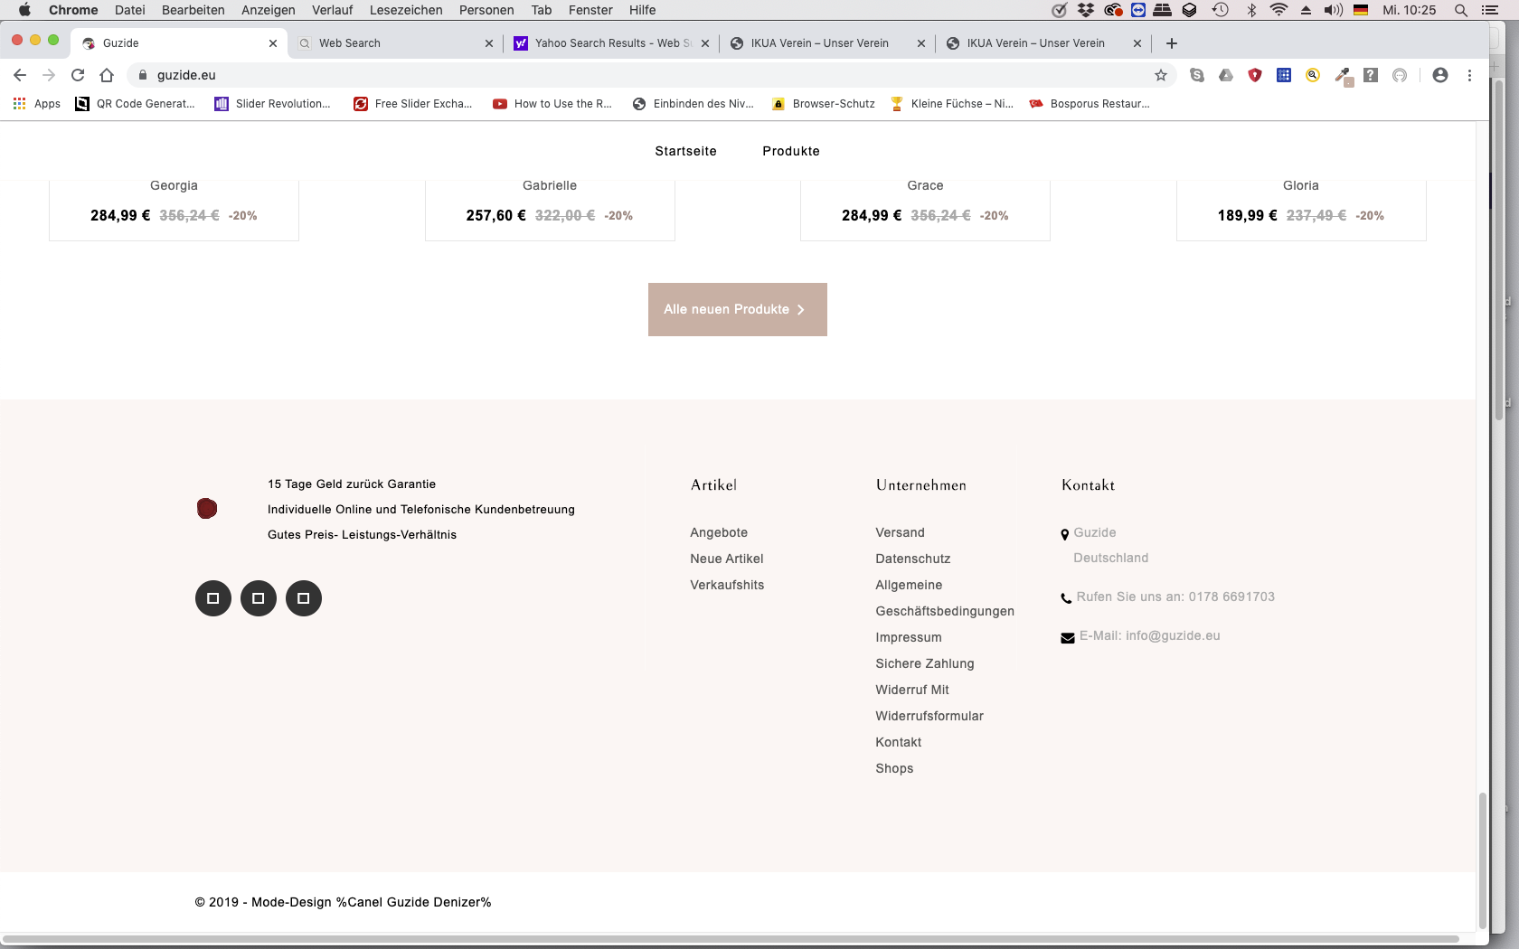1519x949 pixels.
Task: Open the Free Slider Exchange bookmark
Action: 413,104
